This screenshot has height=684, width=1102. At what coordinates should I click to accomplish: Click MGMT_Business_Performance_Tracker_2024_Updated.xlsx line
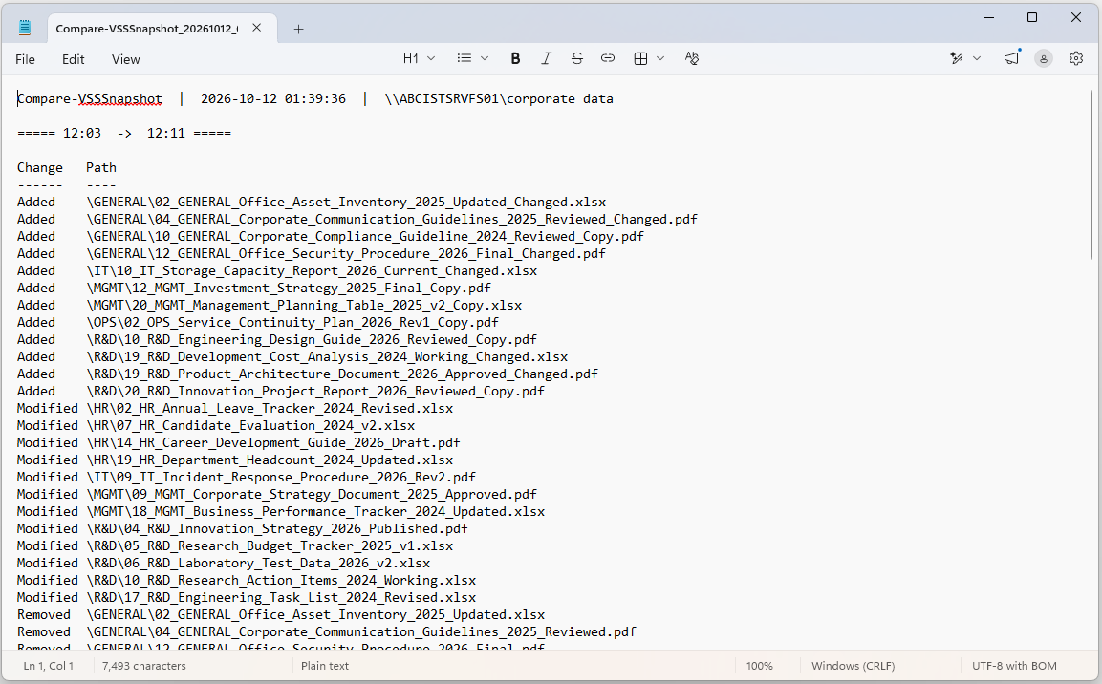coord(280,512)
